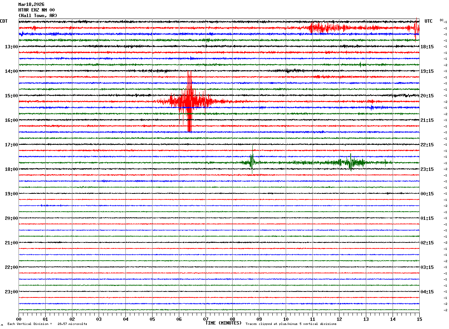Select the 23:00 CDT time label

(11, 291)
